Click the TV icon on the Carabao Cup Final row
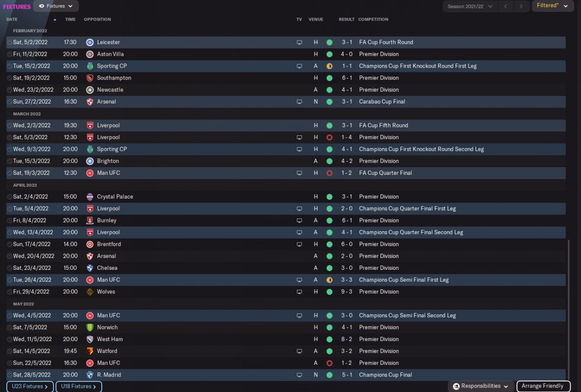This screenshot has height=392, width=581. [299, 102]
